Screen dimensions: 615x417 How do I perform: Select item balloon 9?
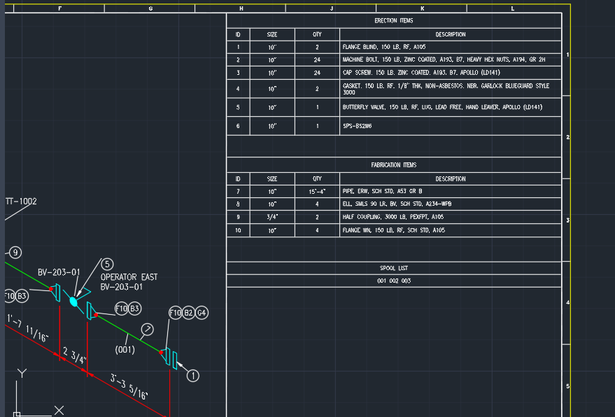[15, 253]
